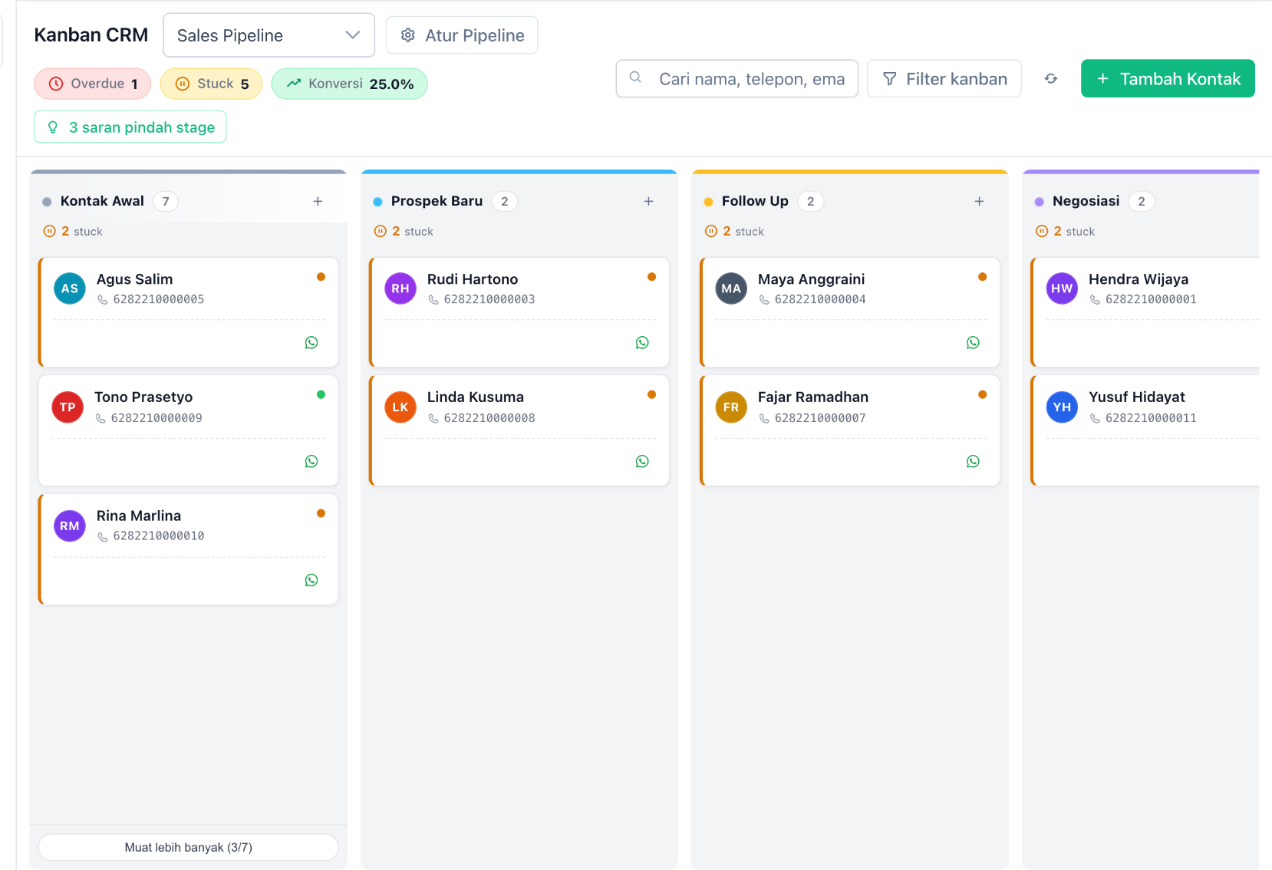
Task: Open WhatsApp chat for Rudi Hartono
Action: (x=642, y=343)
